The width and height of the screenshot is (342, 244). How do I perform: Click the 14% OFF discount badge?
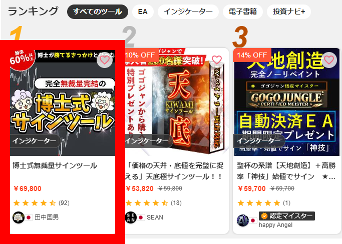pos(252,55)
